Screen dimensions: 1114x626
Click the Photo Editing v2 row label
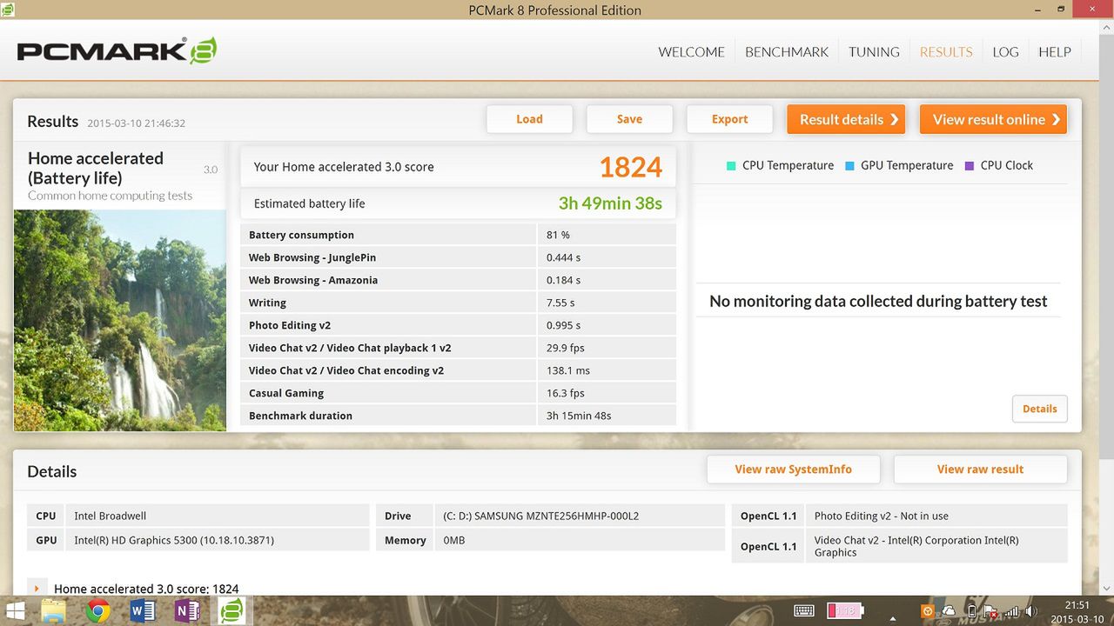pos(290,325)
